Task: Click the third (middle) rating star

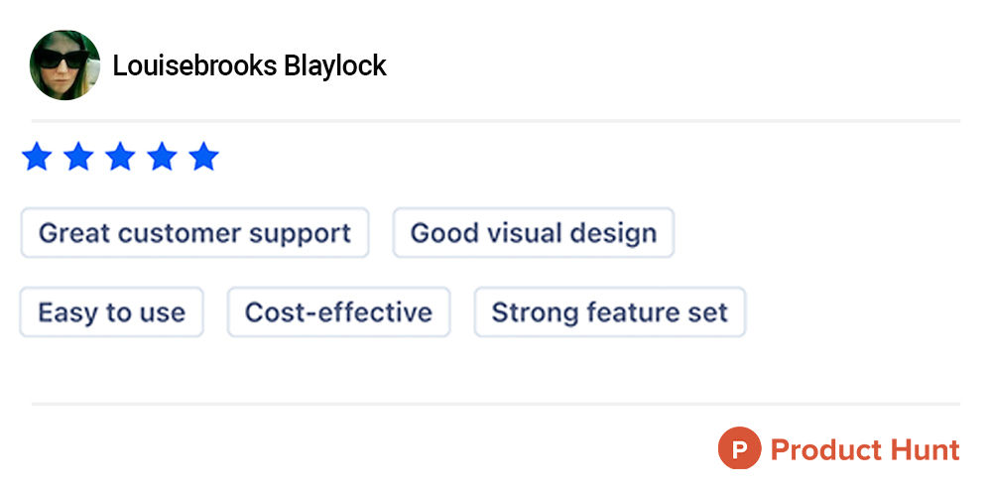Action: click(120, 157)
